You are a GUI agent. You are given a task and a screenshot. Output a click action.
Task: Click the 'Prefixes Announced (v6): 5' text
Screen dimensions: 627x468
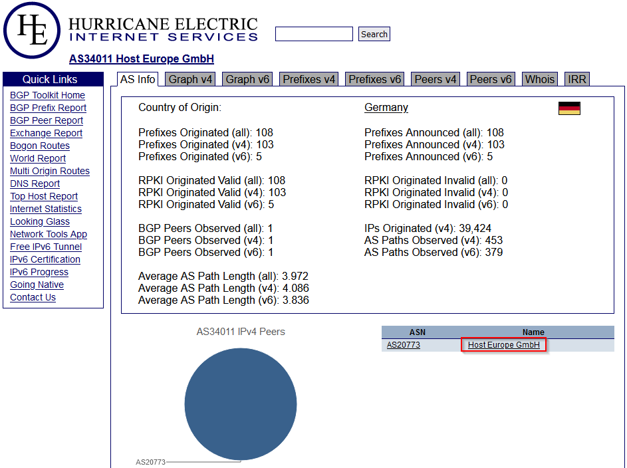pos(428,157)
